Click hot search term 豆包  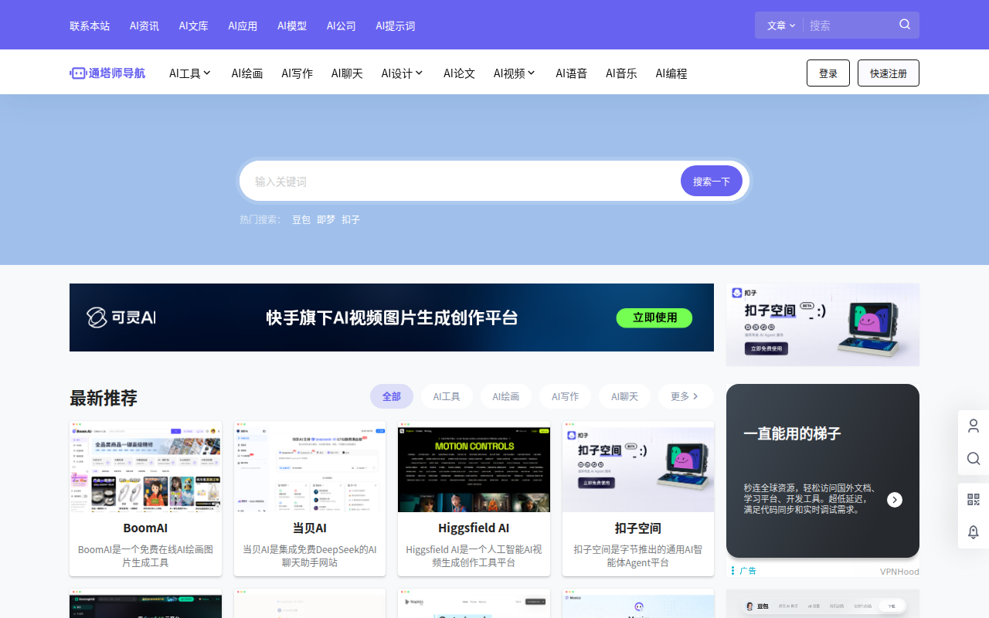pyautogui.click(x=301, y=219)
